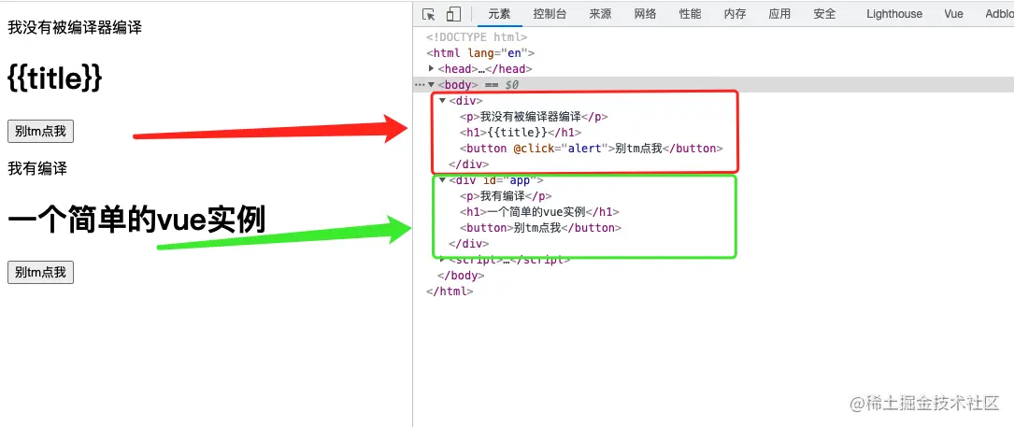The width and height of the screenshot is (1014, 427).
Task: Switch to the 网络 tab
Action: click(645, 14)
